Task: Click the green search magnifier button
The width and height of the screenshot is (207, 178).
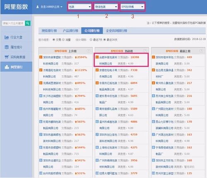Action: 28,23
